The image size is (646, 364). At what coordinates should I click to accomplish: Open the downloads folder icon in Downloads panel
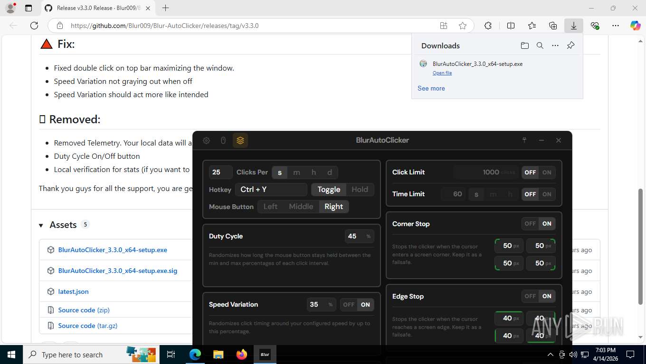[x=524, y=45]
